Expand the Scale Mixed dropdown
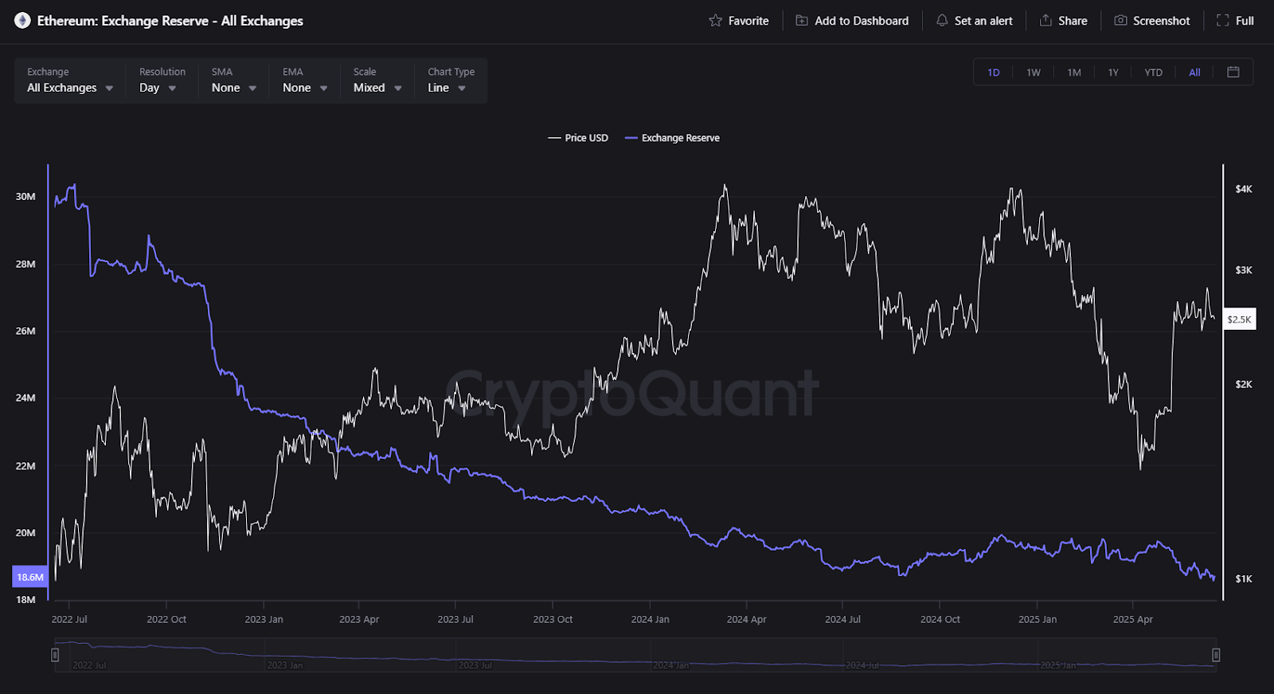Image resolution: width=1274 pixels, height=694 pixels. click(377, 88)
